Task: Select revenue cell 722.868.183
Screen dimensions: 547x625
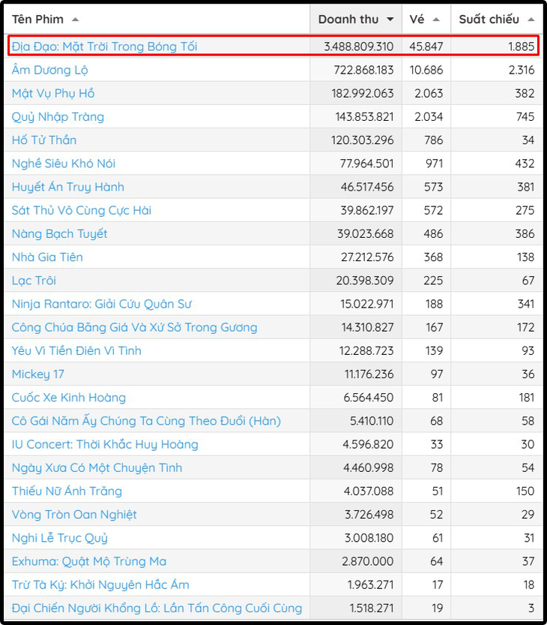Action: [363, 70]
